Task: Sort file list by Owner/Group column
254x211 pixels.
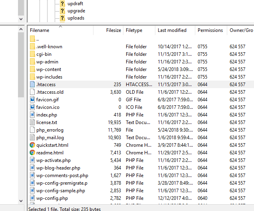Action: pyautogui.click(x=240, y=30)
